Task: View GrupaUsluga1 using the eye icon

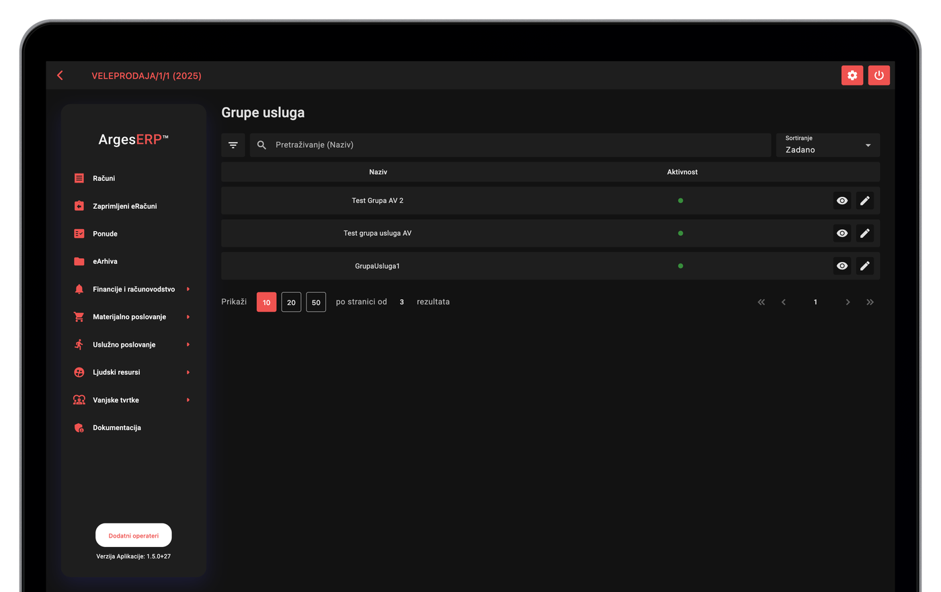Action: click(842, 266)
